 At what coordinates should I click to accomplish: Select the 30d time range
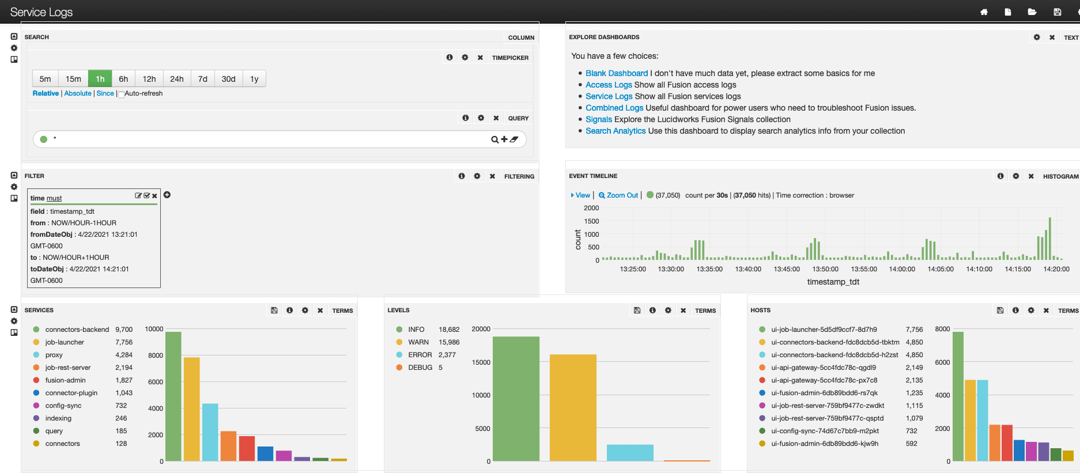click(x=229, y=79)
